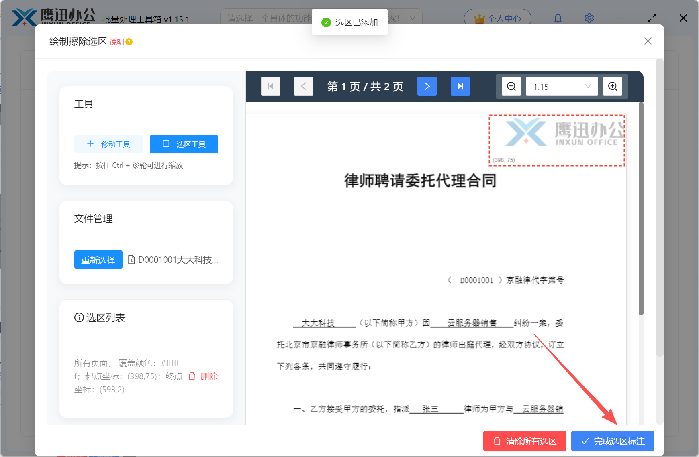Click the document preview vertical scrollbar

pyautogui.click(x=641, y=209)
